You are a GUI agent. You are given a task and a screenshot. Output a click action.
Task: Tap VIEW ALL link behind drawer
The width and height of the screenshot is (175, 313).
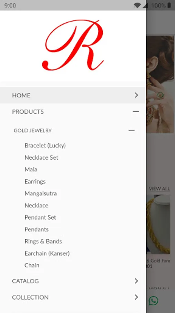[159, 188]
